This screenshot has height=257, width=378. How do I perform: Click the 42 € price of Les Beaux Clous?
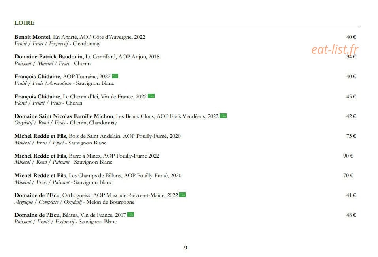pos(351,116)
